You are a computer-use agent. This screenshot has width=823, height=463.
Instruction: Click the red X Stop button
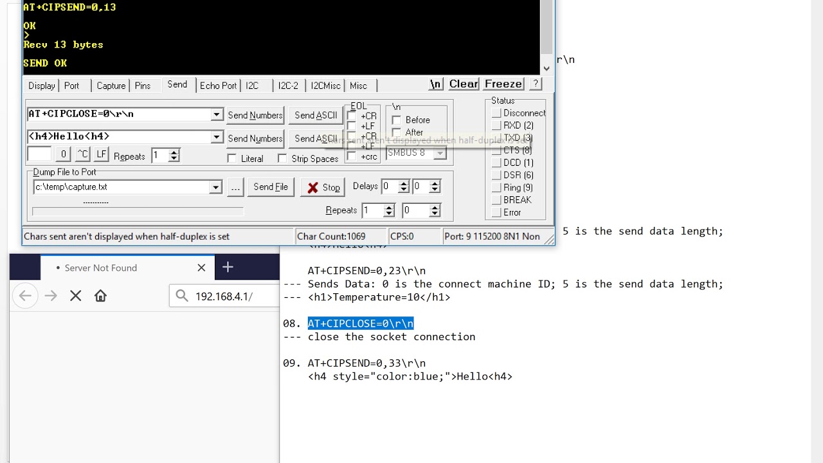(x=323, y=187)
